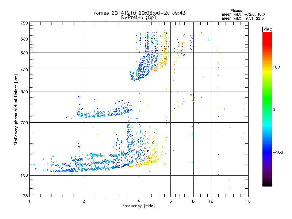
Task: Click the x-axis tick label "16"
Action: pos(248,201)
